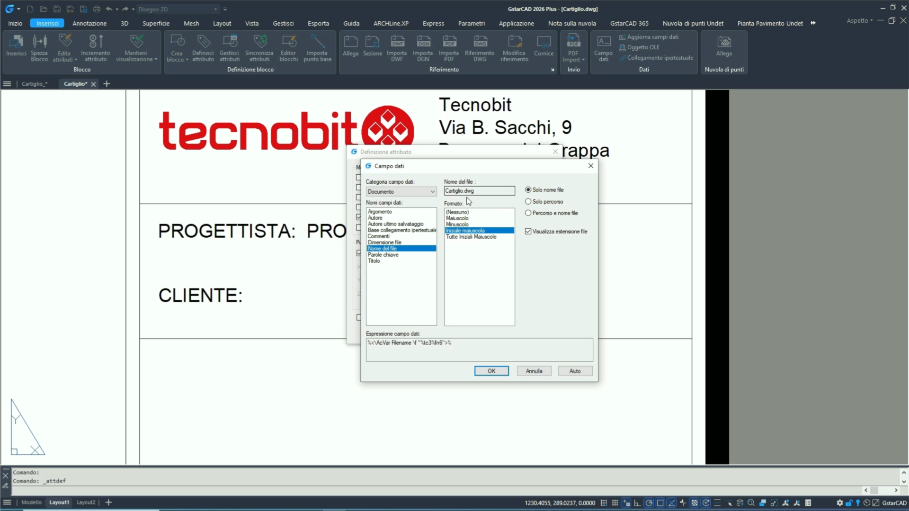Click the Aiuto button
909x511 pixels.
tap(575, 371)
